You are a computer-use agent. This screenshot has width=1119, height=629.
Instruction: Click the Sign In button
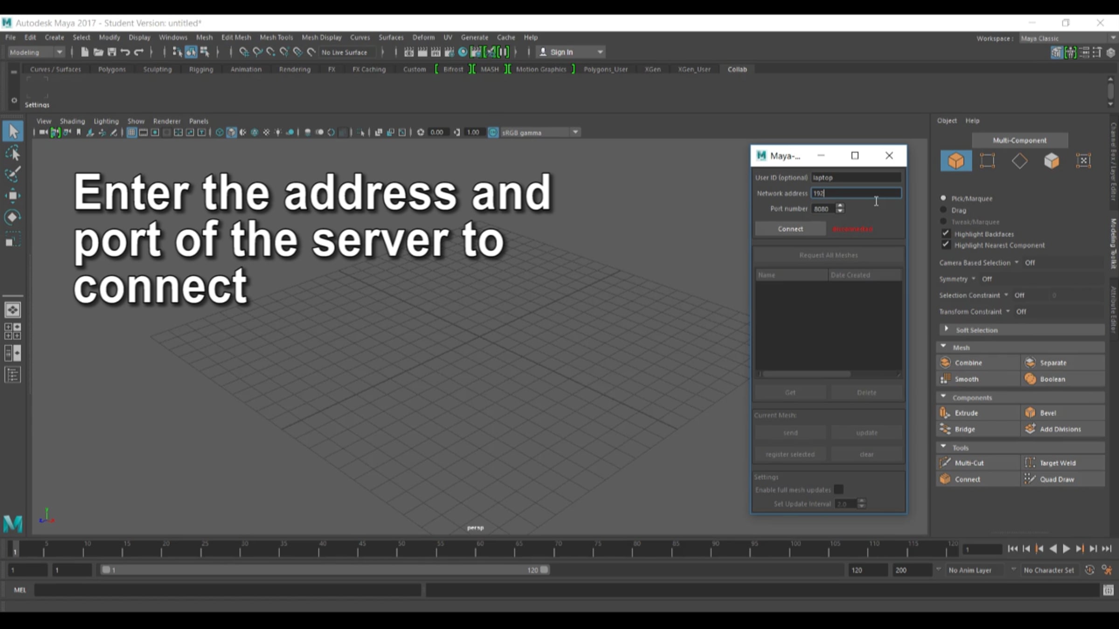(571, 52)
